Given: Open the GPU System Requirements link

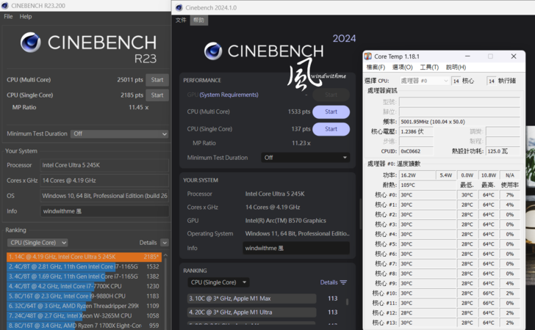Looking at the screenshot, I should click(229, 95).
